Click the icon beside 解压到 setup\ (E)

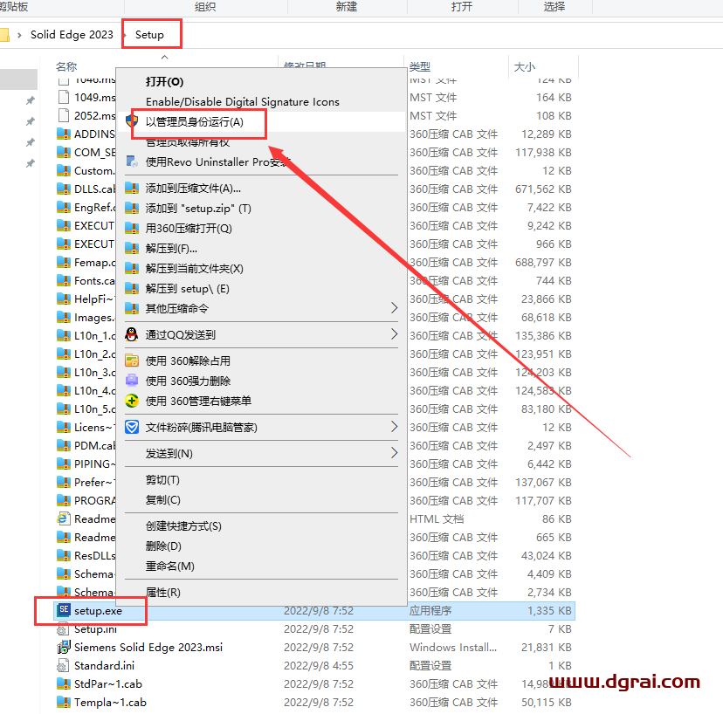point(132,289)
